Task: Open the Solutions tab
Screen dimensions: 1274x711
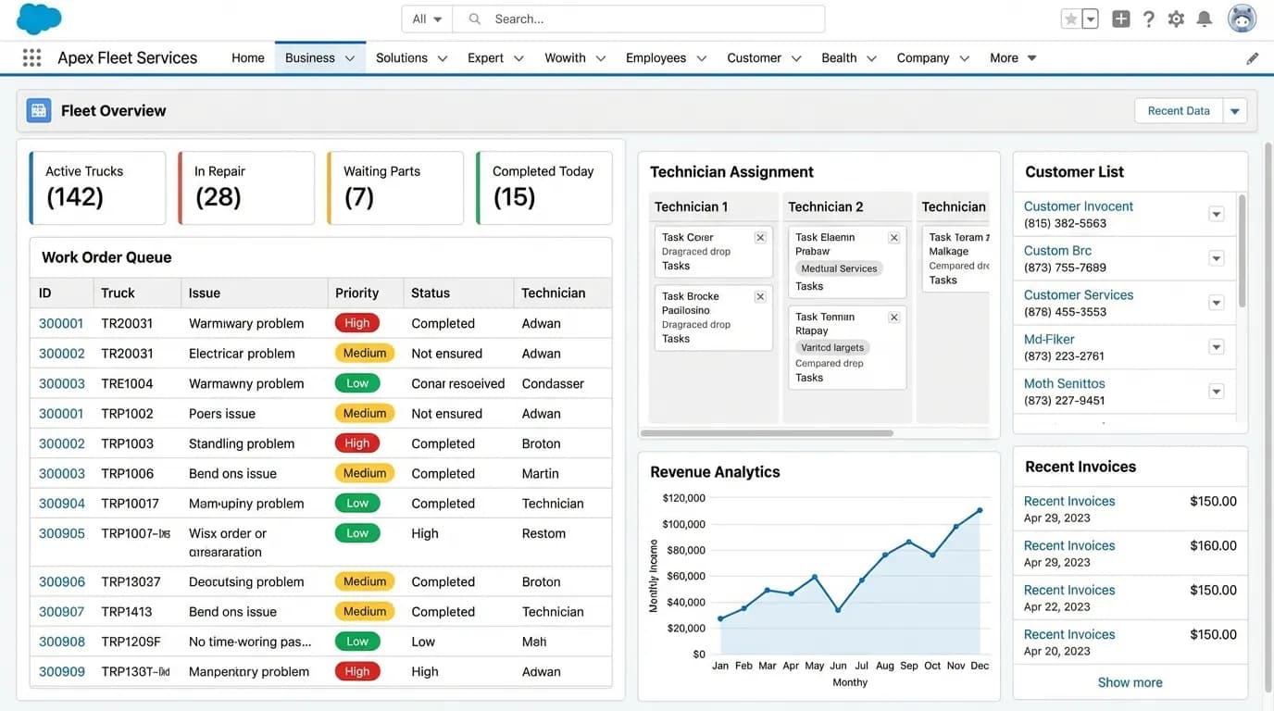Action: (x=402, y=57)
